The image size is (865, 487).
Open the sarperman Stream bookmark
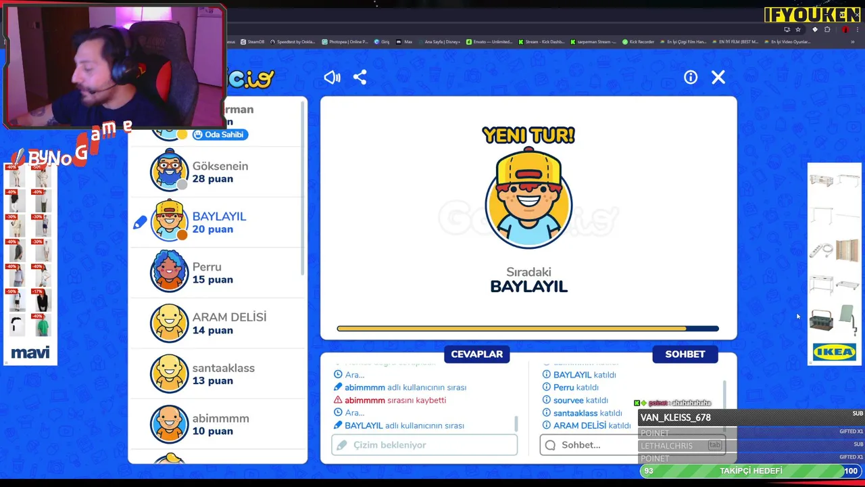[x=593, y=42]
